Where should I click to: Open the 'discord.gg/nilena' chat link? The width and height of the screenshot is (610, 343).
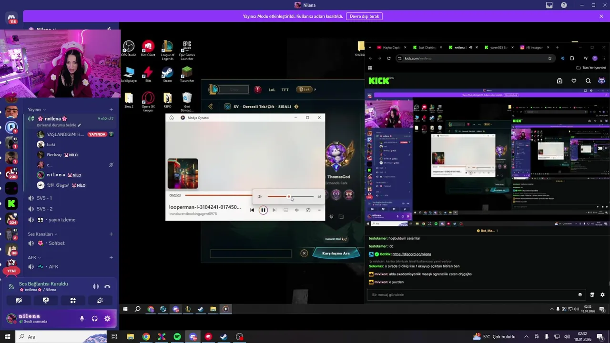pyautogui.click(x=412, y=254)
